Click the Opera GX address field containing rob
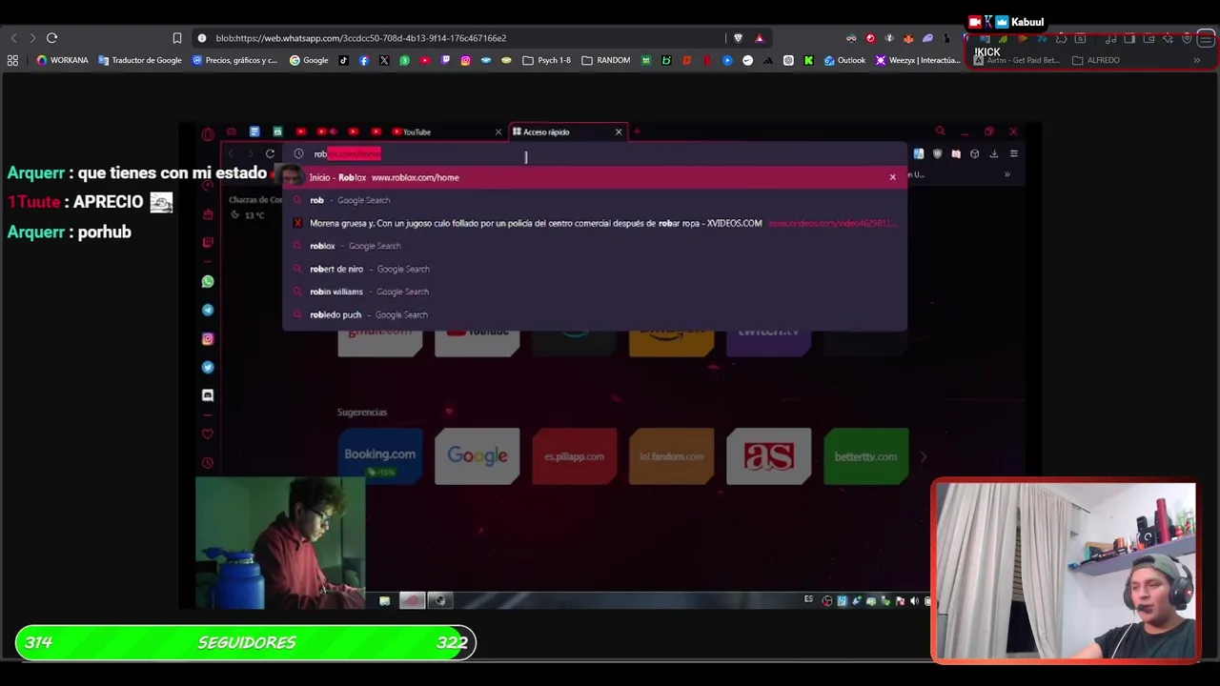 596,153
